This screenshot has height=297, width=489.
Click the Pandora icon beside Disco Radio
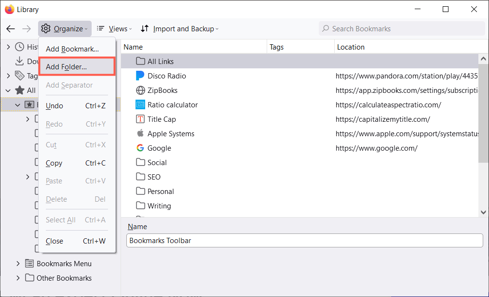[140, 76]
